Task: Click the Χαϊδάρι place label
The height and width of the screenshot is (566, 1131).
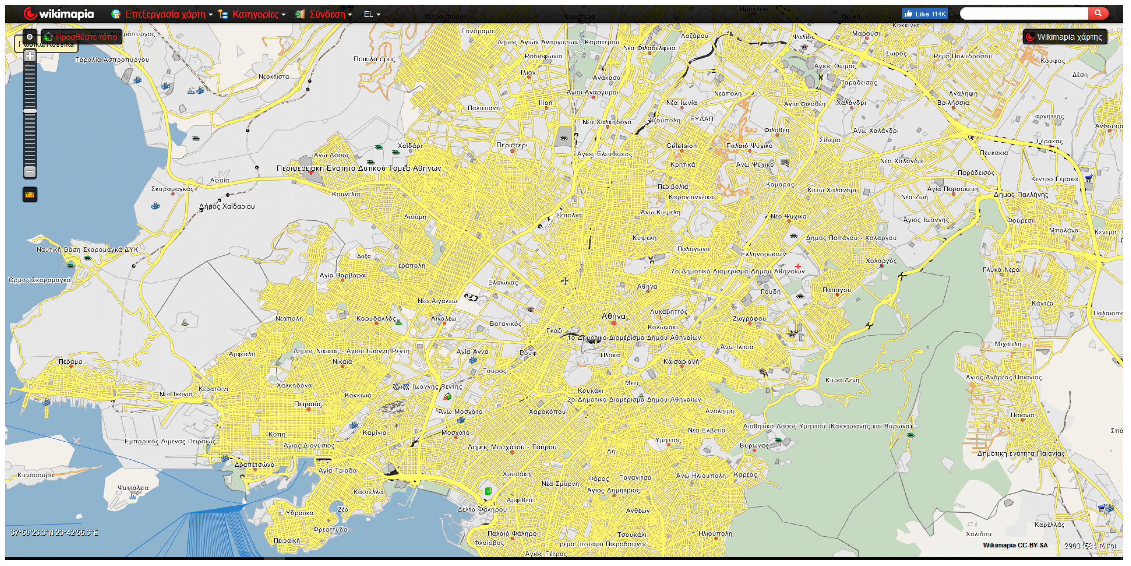Action: tap(410, 146)
